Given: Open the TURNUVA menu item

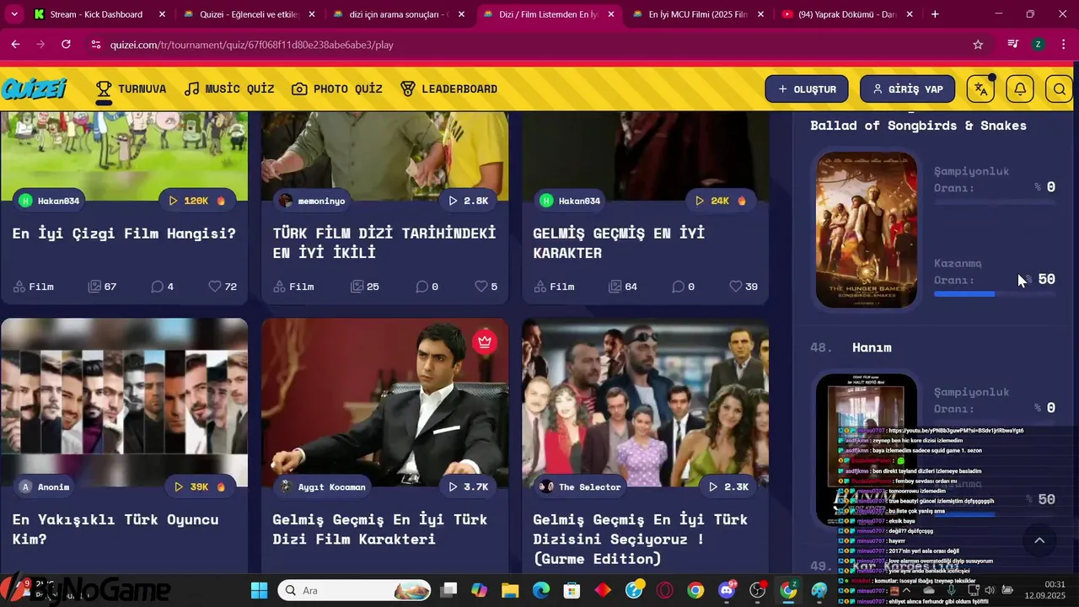Looking at the screenshot, I should click(x=131, y=89).
